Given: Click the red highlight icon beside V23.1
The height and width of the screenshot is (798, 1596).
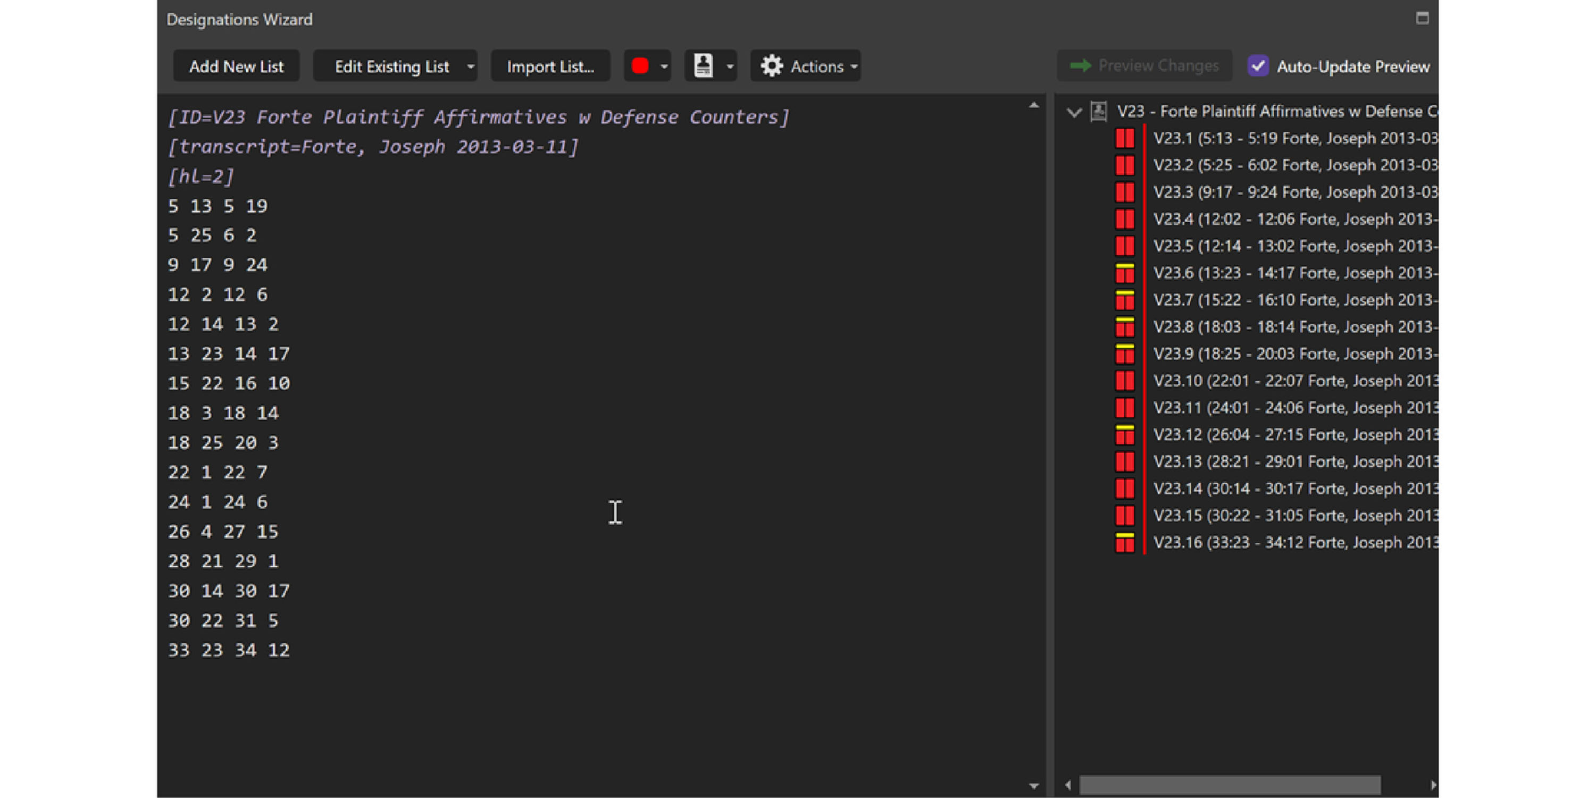Looking at the screenshot, I should pos(1124,138).
